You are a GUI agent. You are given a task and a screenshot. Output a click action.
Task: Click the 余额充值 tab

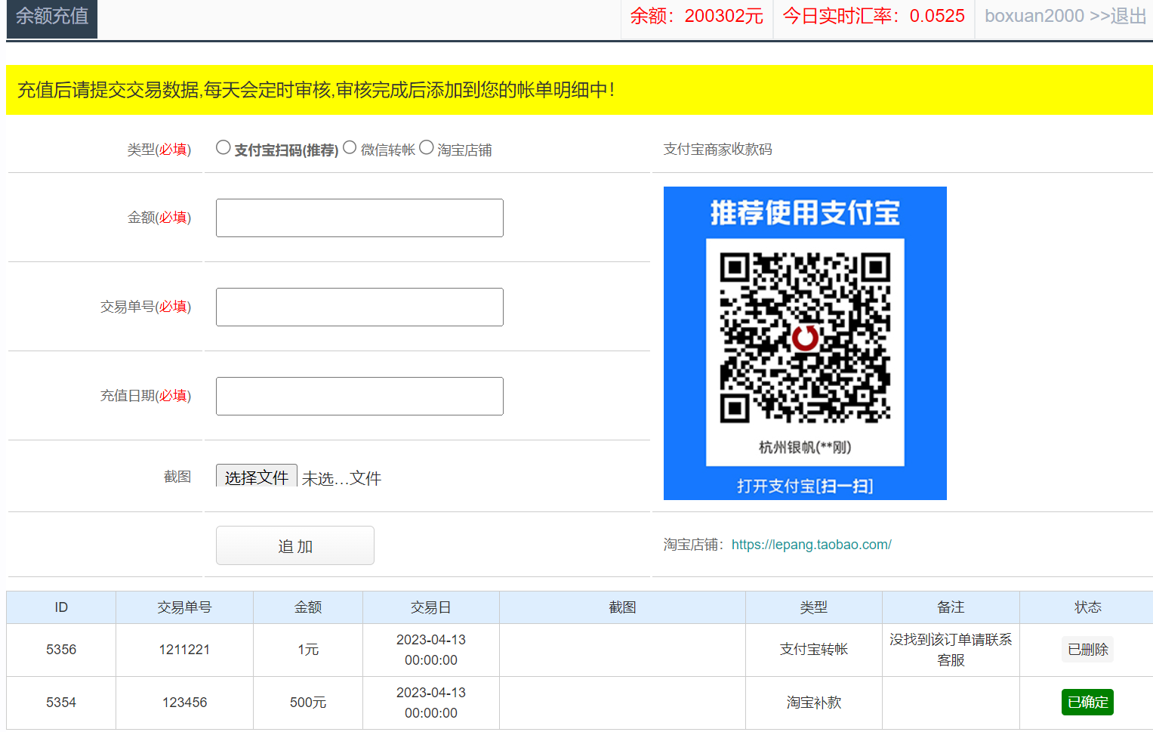coord(52,17)
